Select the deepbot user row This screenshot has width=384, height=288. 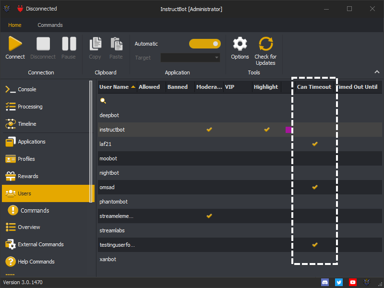[240, 115]
